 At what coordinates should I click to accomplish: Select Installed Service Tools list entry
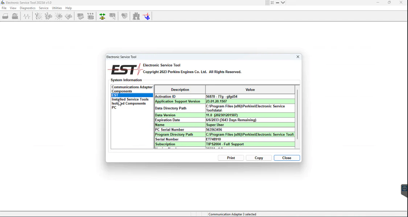click(x=130, y=99)
